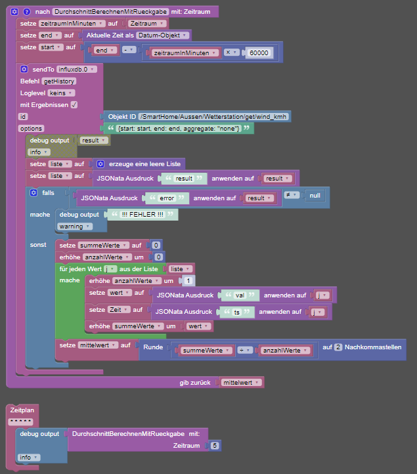This screenshot has height=474, width=417.
Task: Open the influxdb.0 instance dropdown
Action: [77, 69]
